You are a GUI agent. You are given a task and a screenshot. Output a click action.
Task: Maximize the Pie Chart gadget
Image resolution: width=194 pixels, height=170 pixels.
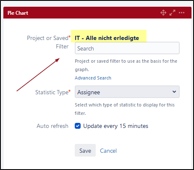point(172,13)
